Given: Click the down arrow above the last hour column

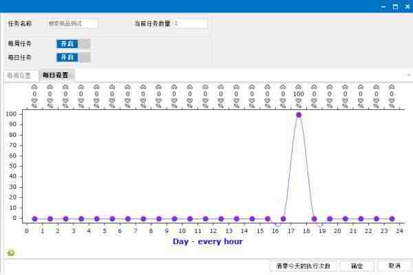Looking at the screenshot, I should (392, 100).
